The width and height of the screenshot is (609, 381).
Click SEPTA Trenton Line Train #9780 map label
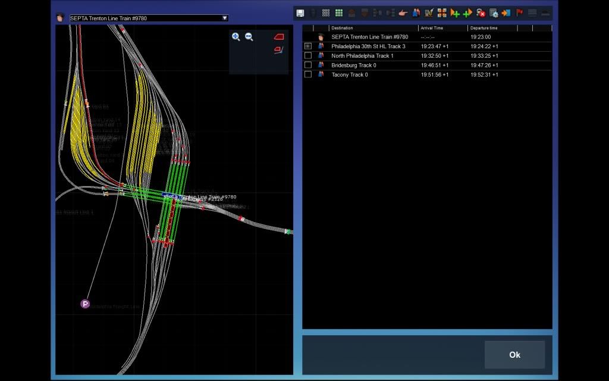(x=200, y=196)
